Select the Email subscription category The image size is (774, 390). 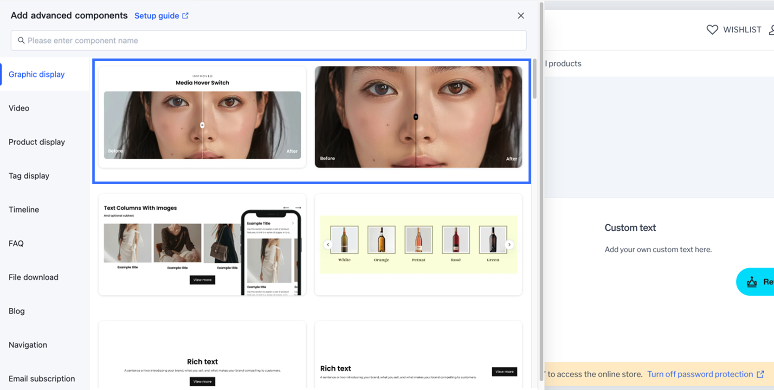pyautogui.click(x=42, y=379)
